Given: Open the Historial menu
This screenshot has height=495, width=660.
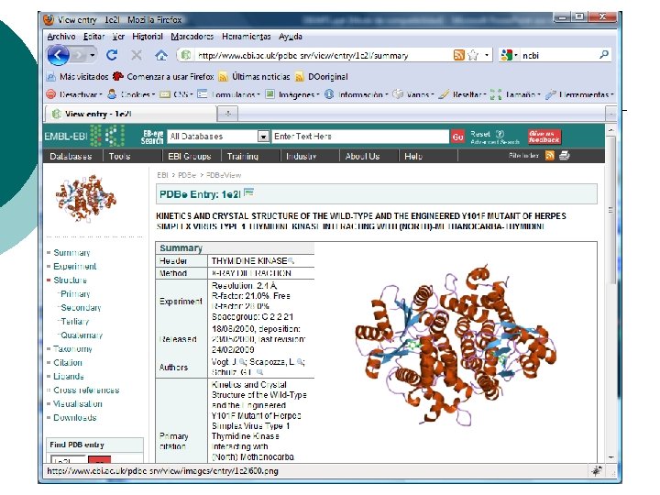Looking at the screenshot, I should [148, 37].
